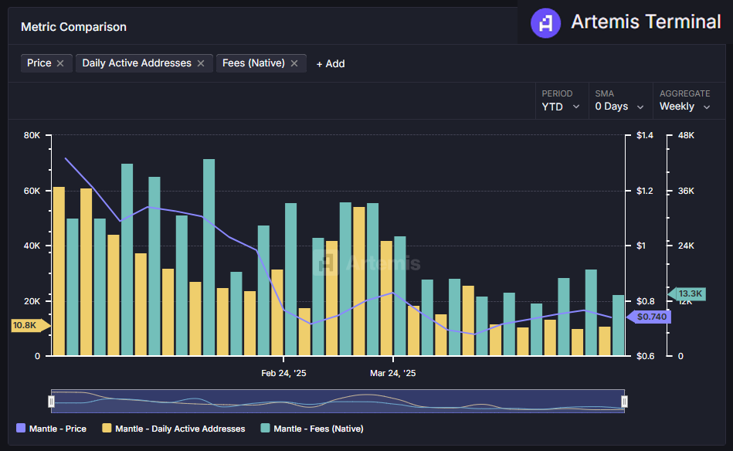The image size is (733, 451).
Task: Click the Artemis Terminal title text
Action: coord(646,22)
